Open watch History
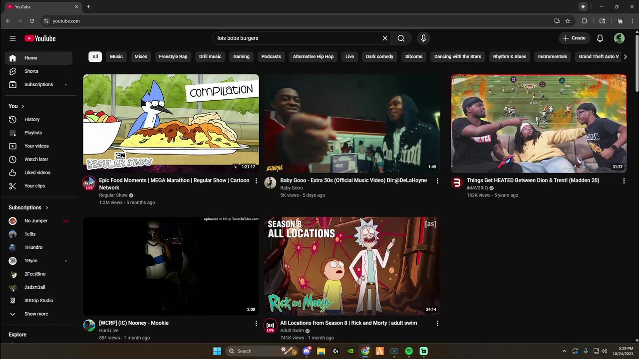This screenshot has width=639, height=359. [x=38, y=119]
